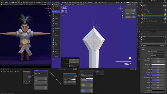Select the Smooth tool
The image size is (167, 94).
point(56,45)
